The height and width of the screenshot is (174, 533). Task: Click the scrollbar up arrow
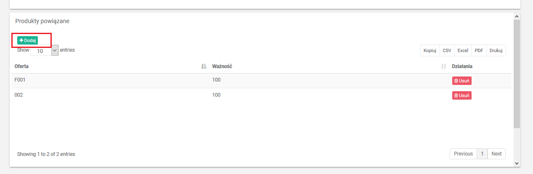(517, 16)
